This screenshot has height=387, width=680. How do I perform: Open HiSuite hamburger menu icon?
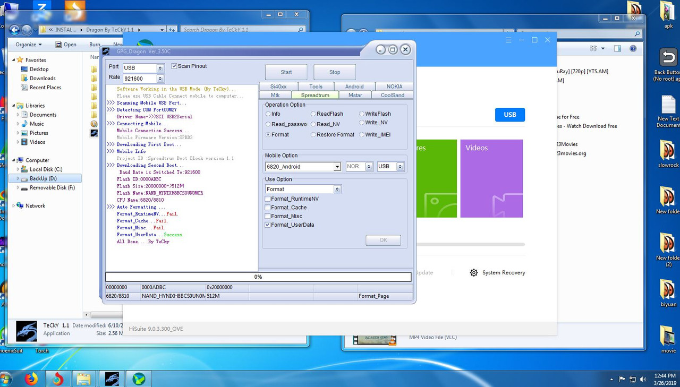tap(508, 40)
